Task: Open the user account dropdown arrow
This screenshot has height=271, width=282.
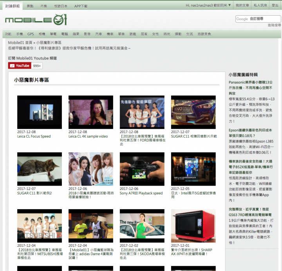Action: pyautogui.click(x=230, y=5)
